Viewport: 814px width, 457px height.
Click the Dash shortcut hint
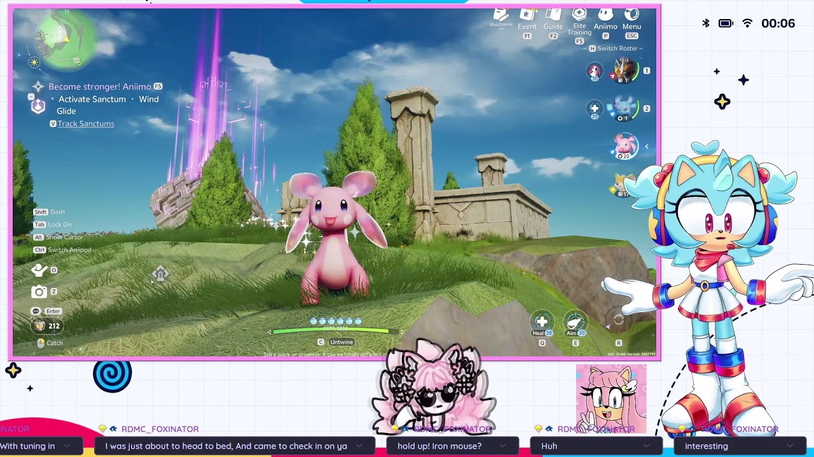click(x=50, y=212)
